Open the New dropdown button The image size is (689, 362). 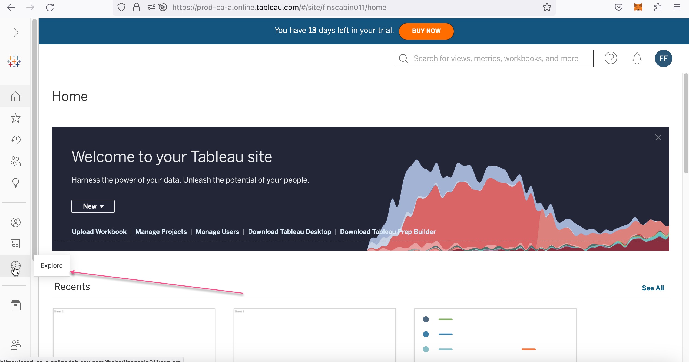93,206
